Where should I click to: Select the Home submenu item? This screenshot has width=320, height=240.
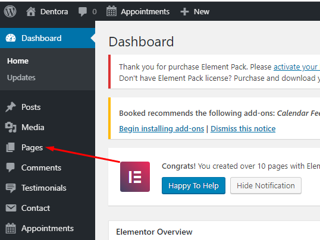18,61
